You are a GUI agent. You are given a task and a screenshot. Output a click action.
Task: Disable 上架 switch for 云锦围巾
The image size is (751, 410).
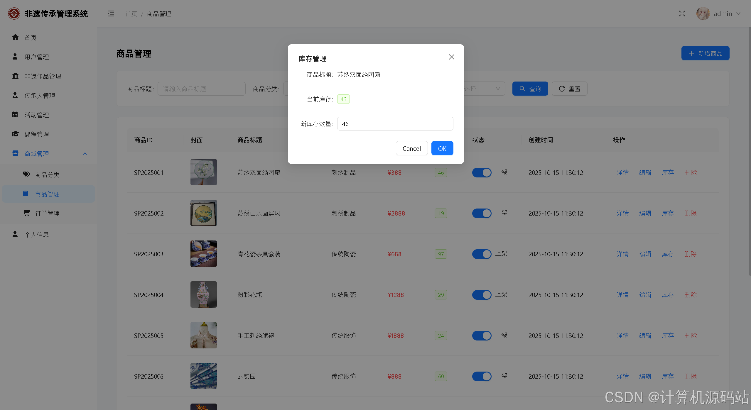click(x=482, y=376)
